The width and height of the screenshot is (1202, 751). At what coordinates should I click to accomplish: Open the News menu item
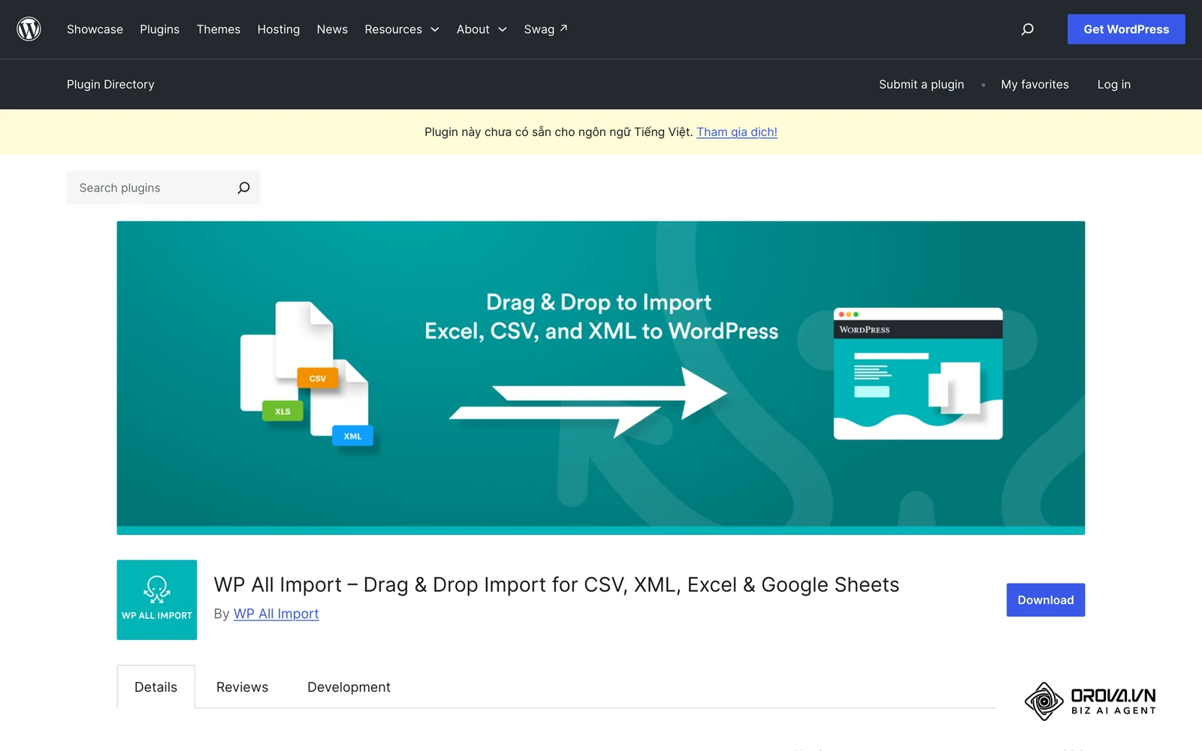pyautogui.click(x=332, y=29)
